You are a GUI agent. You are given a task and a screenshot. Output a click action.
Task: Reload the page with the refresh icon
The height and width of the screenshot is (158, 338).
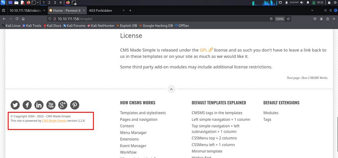[x=17, y=19]
